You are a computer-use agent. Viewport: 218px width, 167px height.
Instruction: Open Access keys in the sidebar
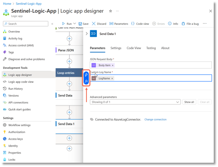point(16,139)
